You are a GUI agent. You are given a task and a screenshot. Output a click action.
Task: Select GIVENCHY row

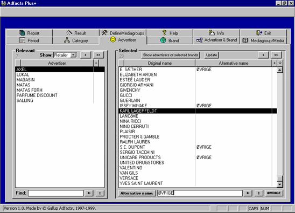[198, 90]
